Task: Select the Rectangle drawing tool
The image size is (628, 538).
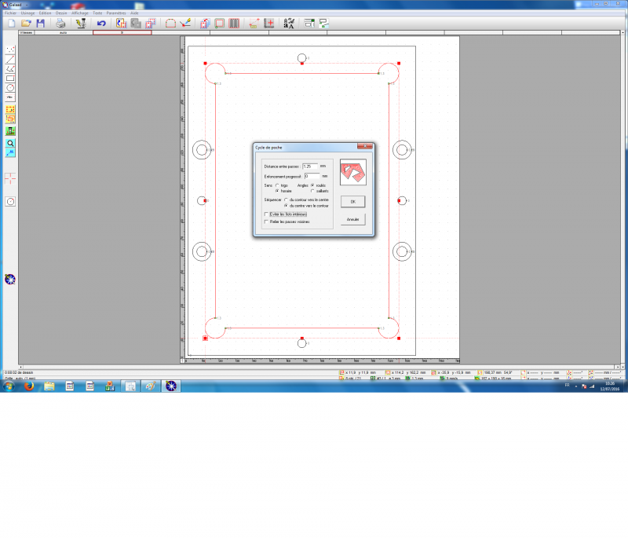Action: point(10,78)
